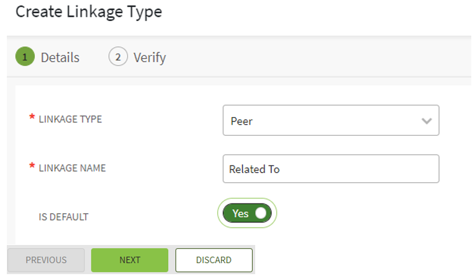Switch to the Details step

click(60, 58)
